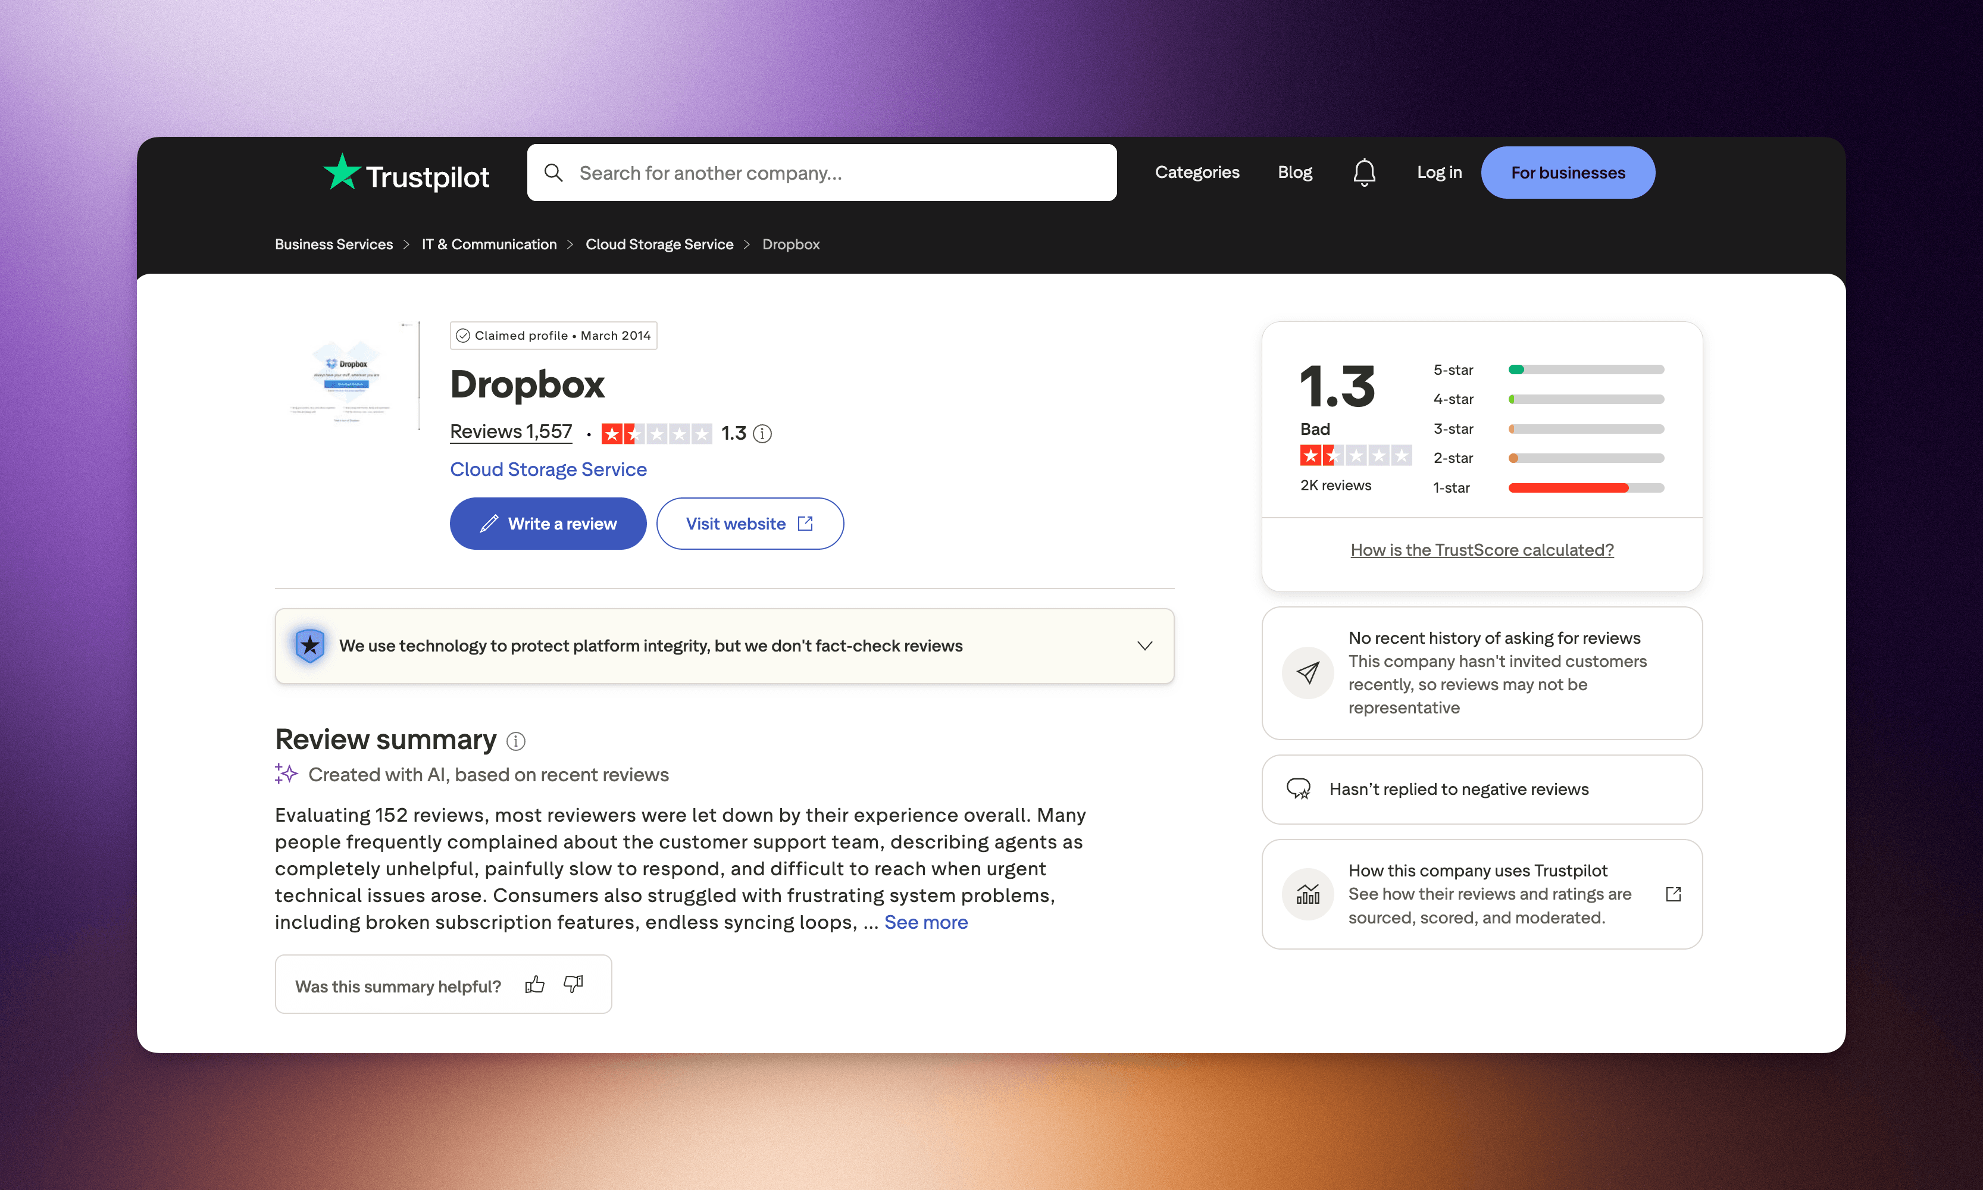
Task: Click the star rating below Bad label
Action: coord(1356,455)
